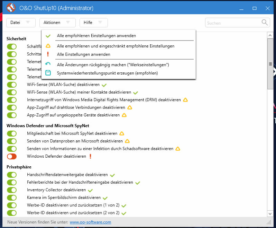Click warning triangle next to DRM Internetzugriff
The height and width of the screenshot is (228, 276).
point(185,100)
